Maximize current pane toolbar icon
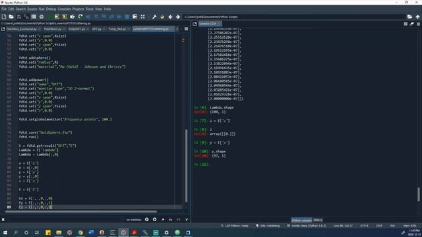Image resolution: width=422 pixels, height=237 pixels. click(x=142, y=16)
